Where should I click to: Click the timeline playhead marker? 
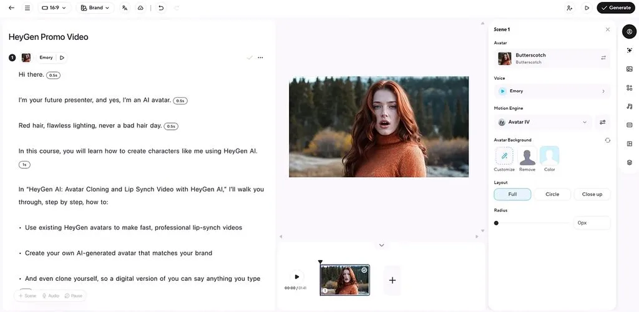[x=320, y=262]
